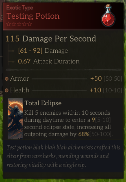This screenshot has height=182, width=126.
Task: Click the Total Eclipse ability name
Action: coord(43,103)
